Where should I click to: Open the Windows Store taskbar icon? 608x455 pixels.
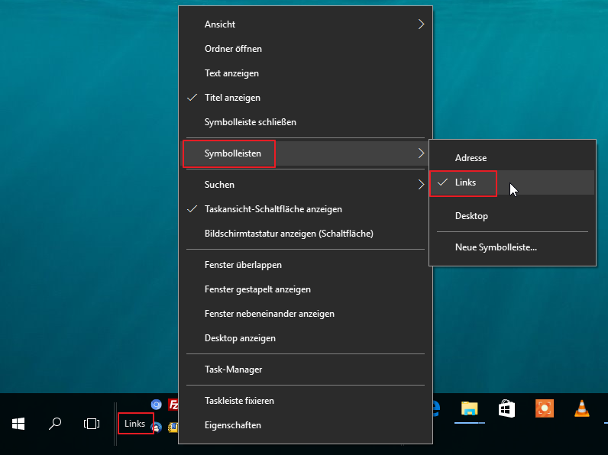507,409
